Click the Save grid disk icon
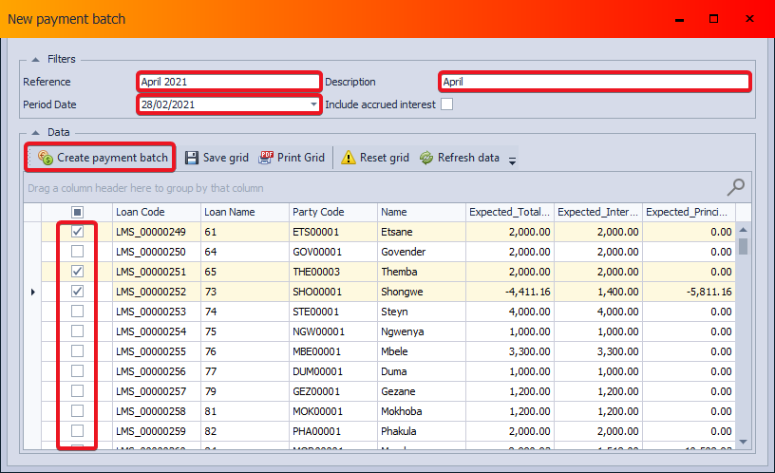This screenshot has width=775, height=473. pos(192,158)
